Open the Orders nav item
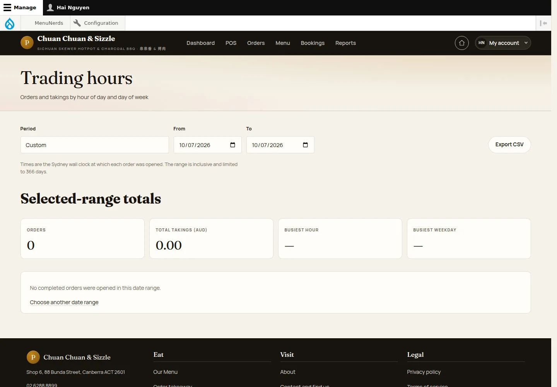The image size is (557, 387). tap(256, 43)
